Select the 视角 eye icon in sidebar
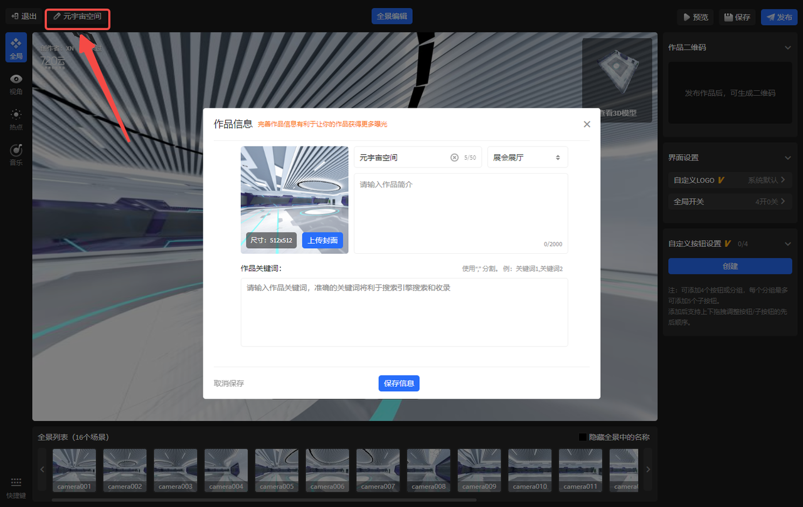 tap(16, 83)
